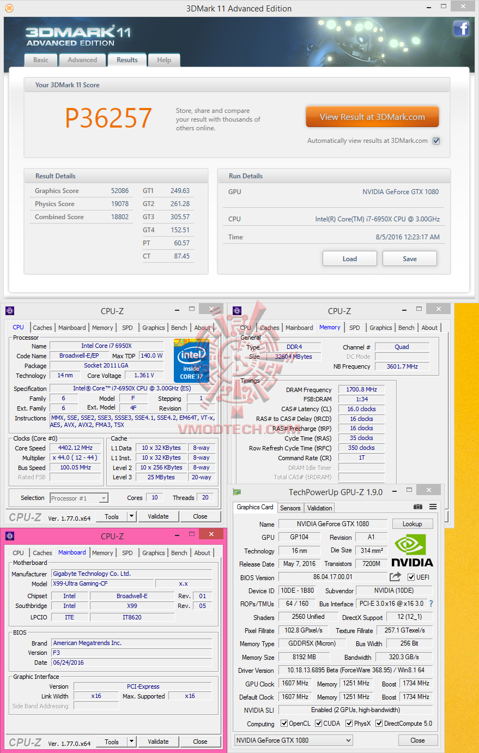Open Memory tab in CPU-Z mainboard window
The width and height of the screenshot is (479, 753).
[102, 553]
